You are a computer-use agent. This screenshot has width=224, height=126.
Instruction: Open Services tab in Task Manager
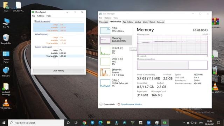pos(161,22)
